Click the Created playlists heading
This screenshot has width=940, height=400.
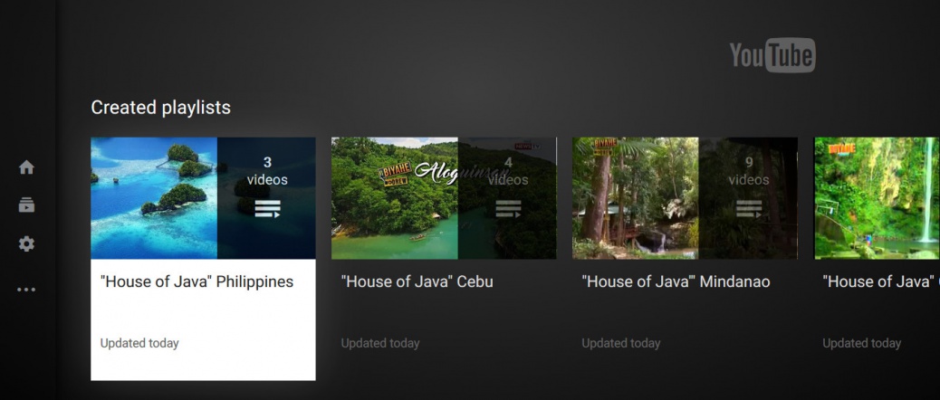coord(160,108)
